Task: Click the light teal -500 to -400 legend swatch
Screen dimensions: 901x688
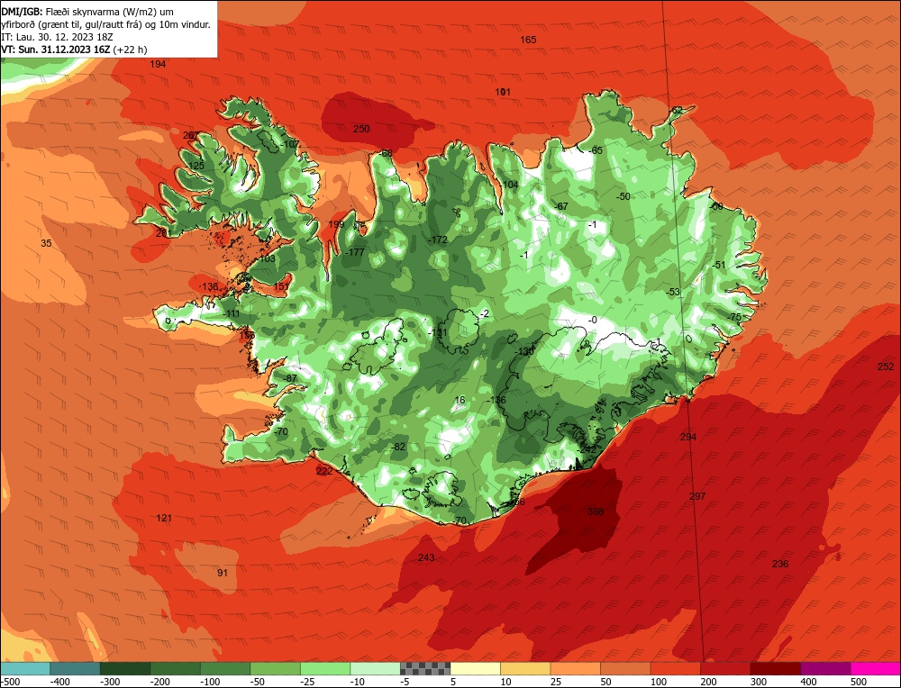Action: (x=24, y=668)
